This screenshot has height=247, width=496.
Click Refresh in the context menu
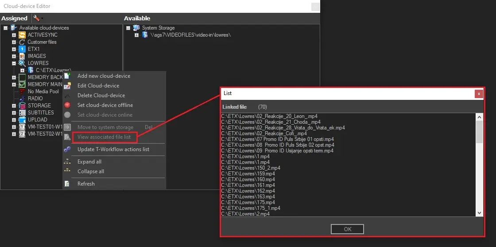(86, 184)
